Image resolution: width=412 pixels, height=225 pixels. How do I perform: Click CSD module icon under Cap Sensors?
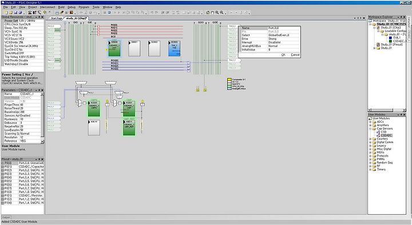click(x=378, y=132)
